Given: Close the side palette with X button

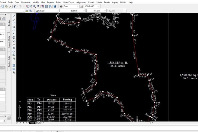Looking at the screenshot, I should point(5,15).
